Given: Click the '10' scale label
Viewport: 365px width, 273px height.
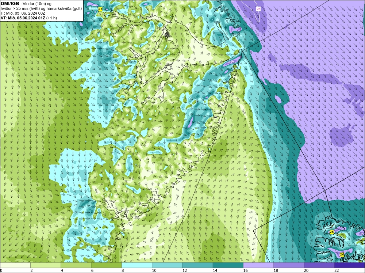Looking at the screenshot, I should tap(154, 270).
